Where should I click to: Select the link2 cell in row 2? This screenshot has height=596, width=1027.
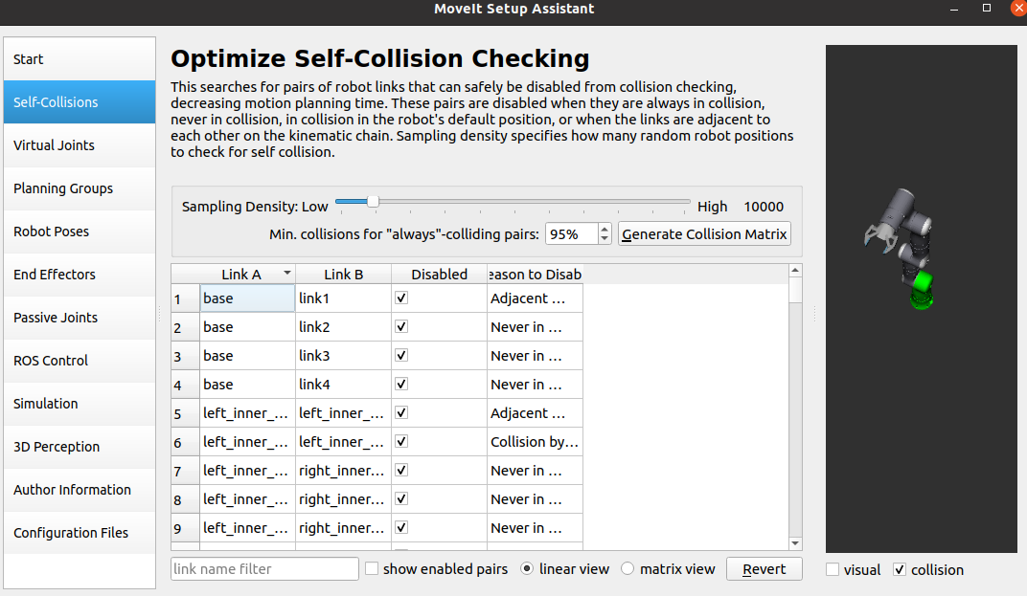(x=343, y=327)
